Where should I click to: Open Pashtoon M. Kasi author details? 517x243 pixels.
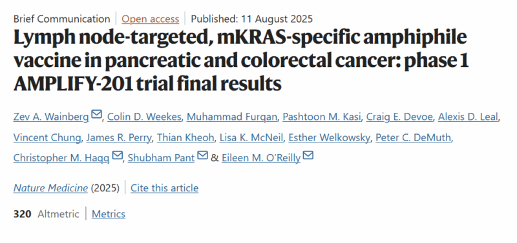pos(321,117)
